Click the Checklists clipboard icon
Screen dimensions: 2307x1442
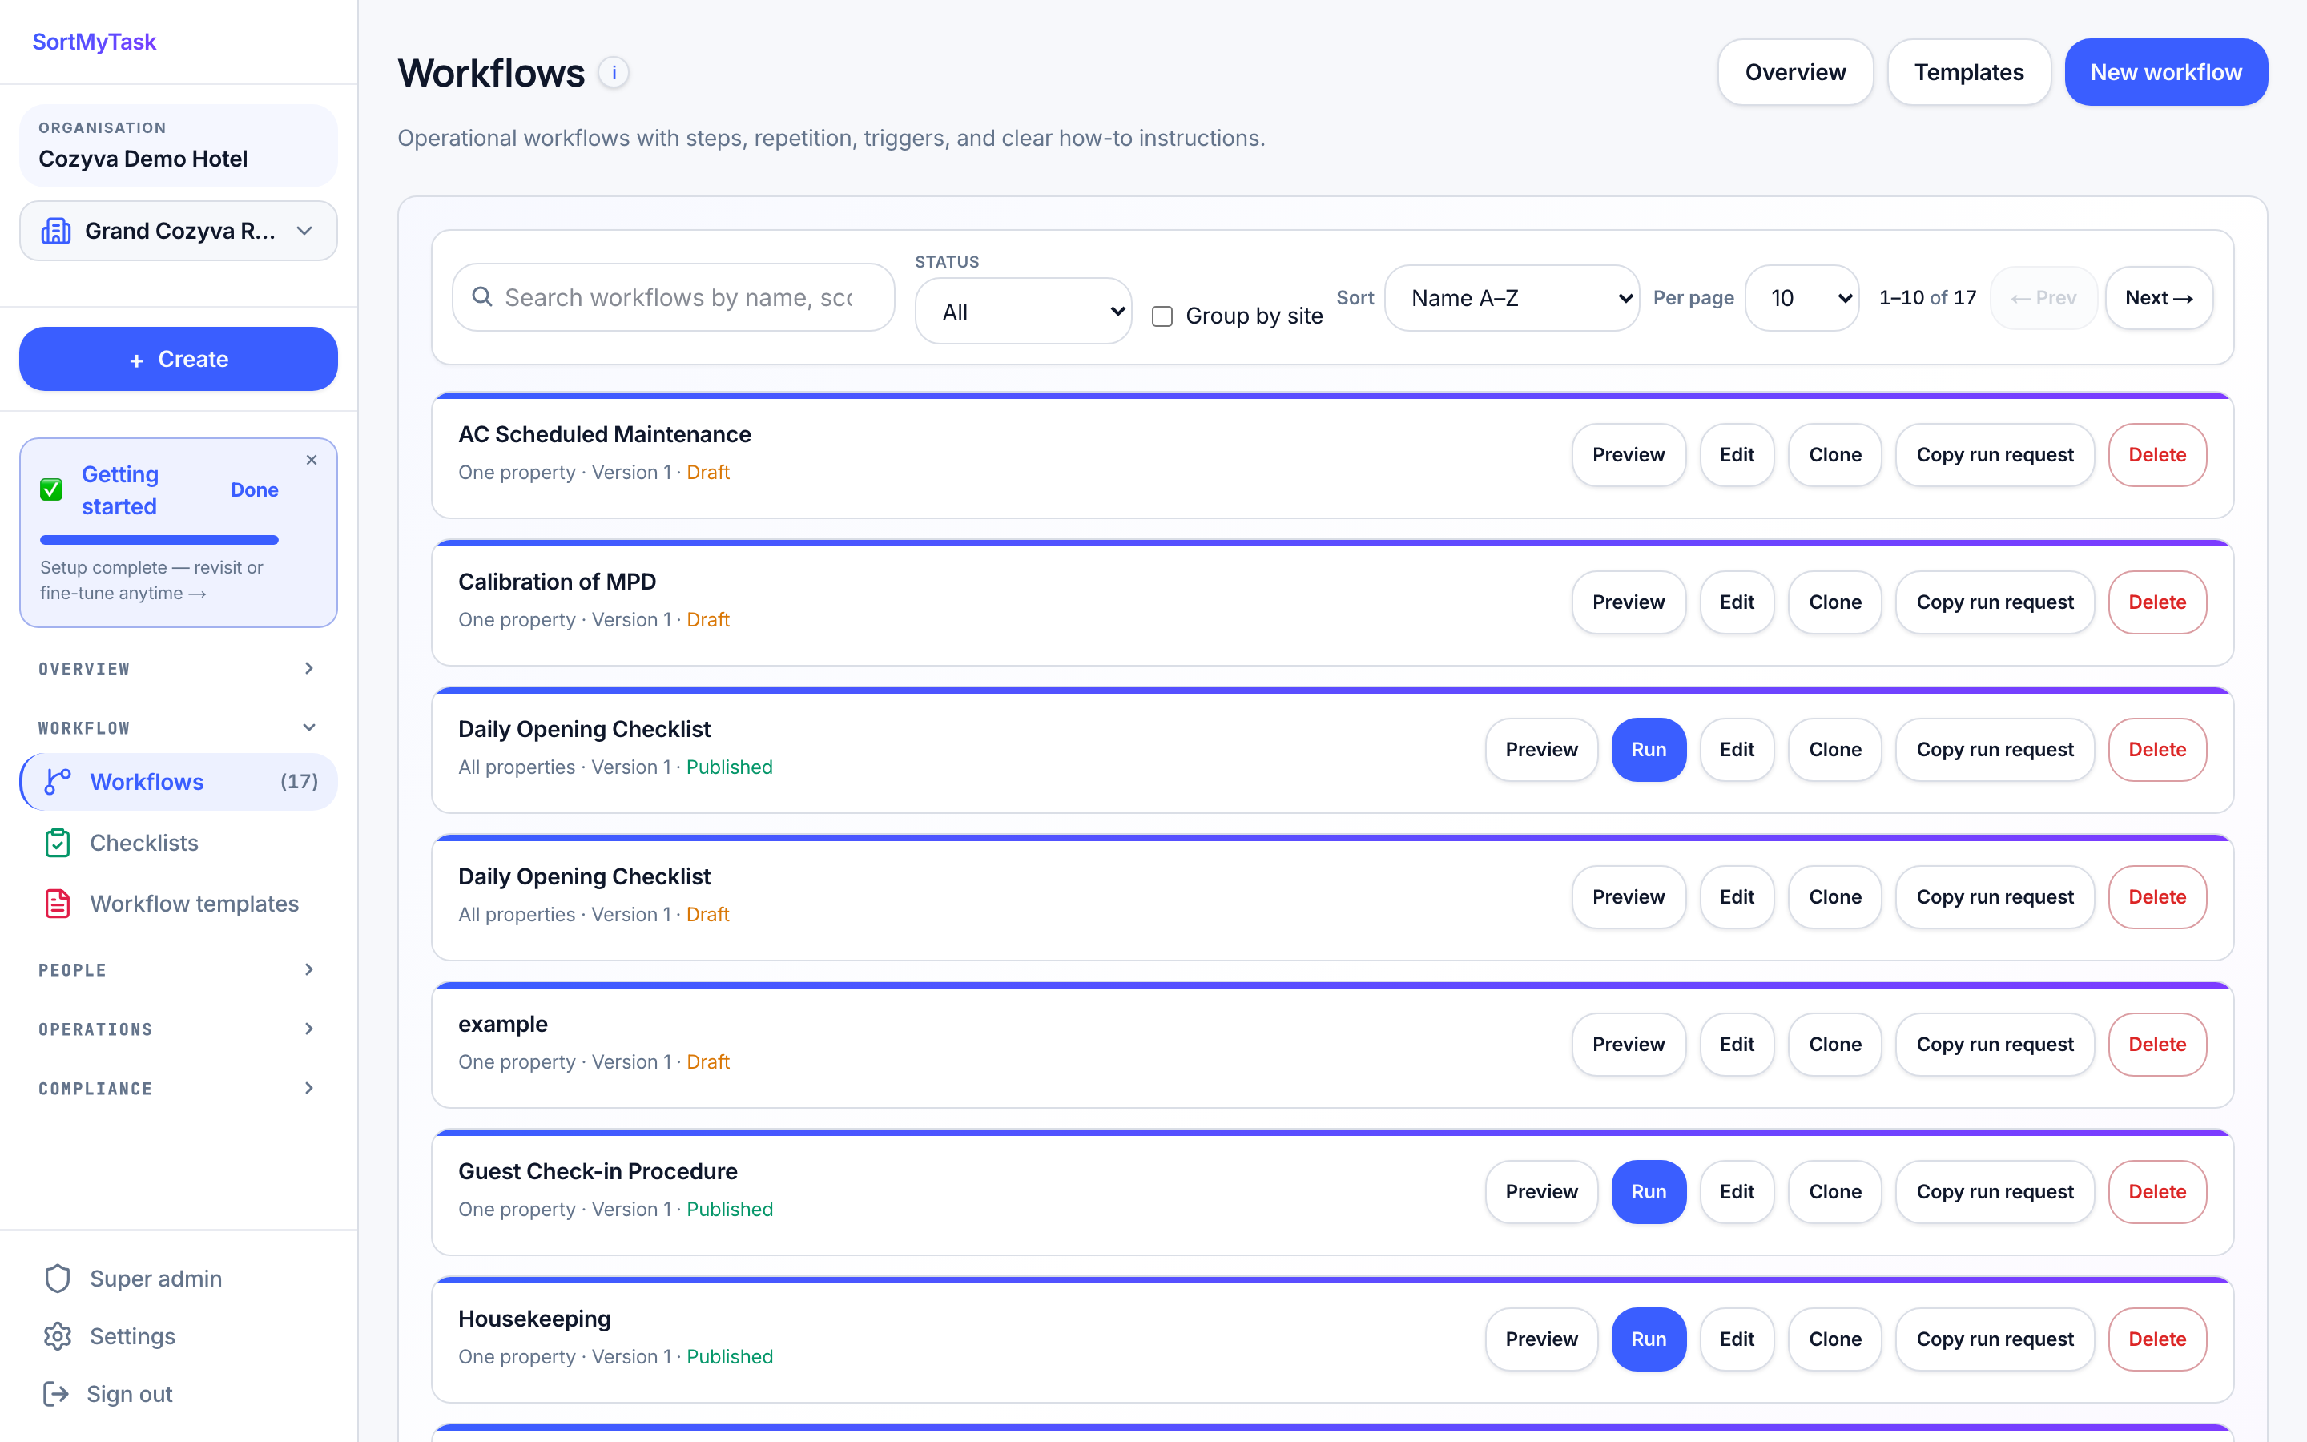tap(57, 843)
